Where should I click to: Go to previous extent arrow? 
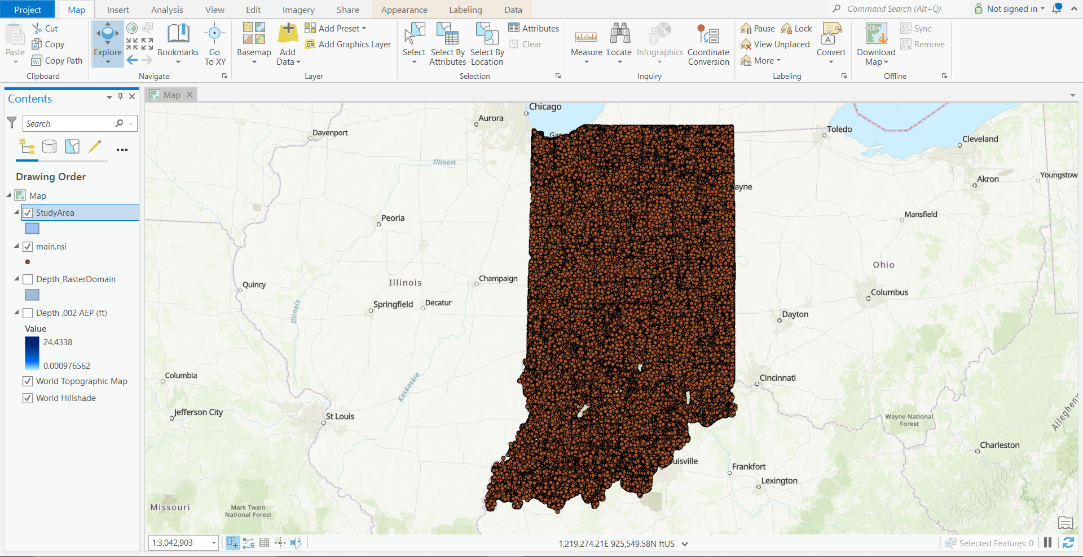132,60
